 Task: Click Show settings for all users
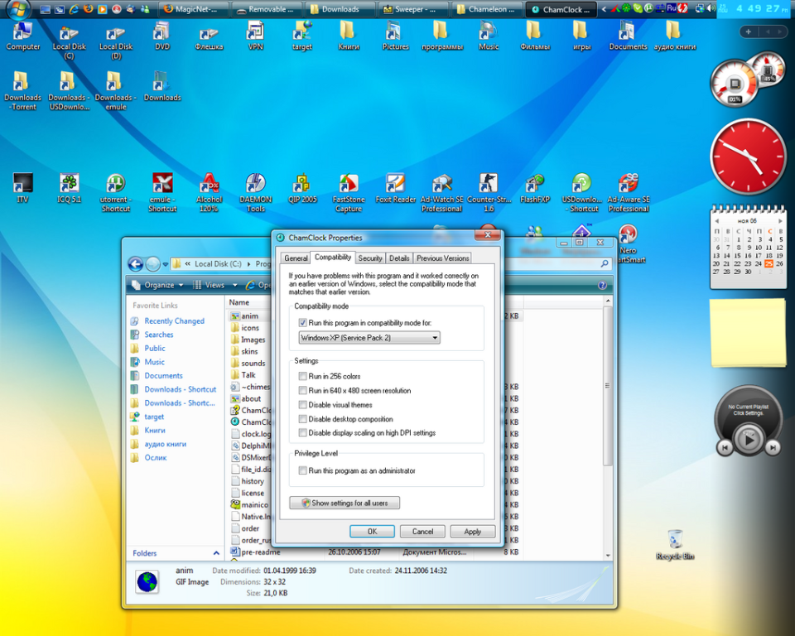click(x=344, y=503)
